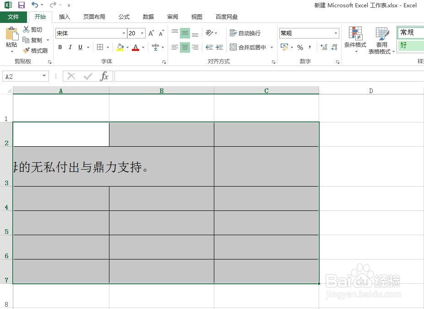This screenshot has width=424, height=309.
Task: Open the font name dropdown
Action: click(x=123, y=33)
